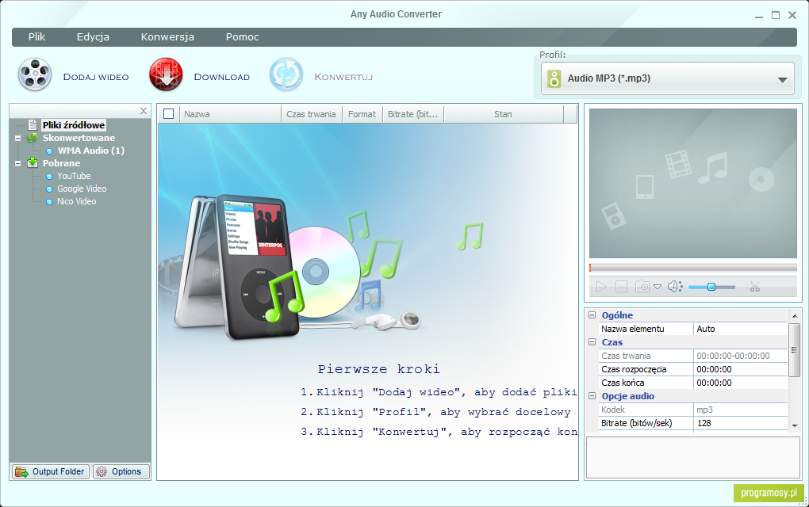Click the Format column header
This screenshot has width=809, height=507.
point(362,114)
